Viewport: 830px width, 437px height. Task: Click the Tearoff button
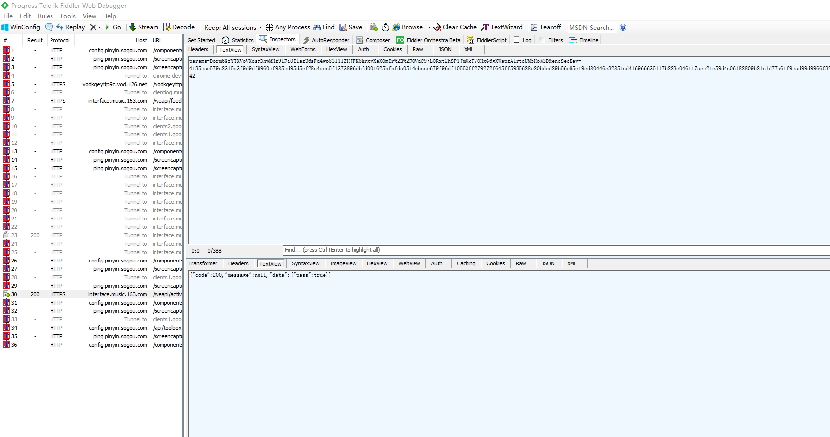click(x=546, y=27)
